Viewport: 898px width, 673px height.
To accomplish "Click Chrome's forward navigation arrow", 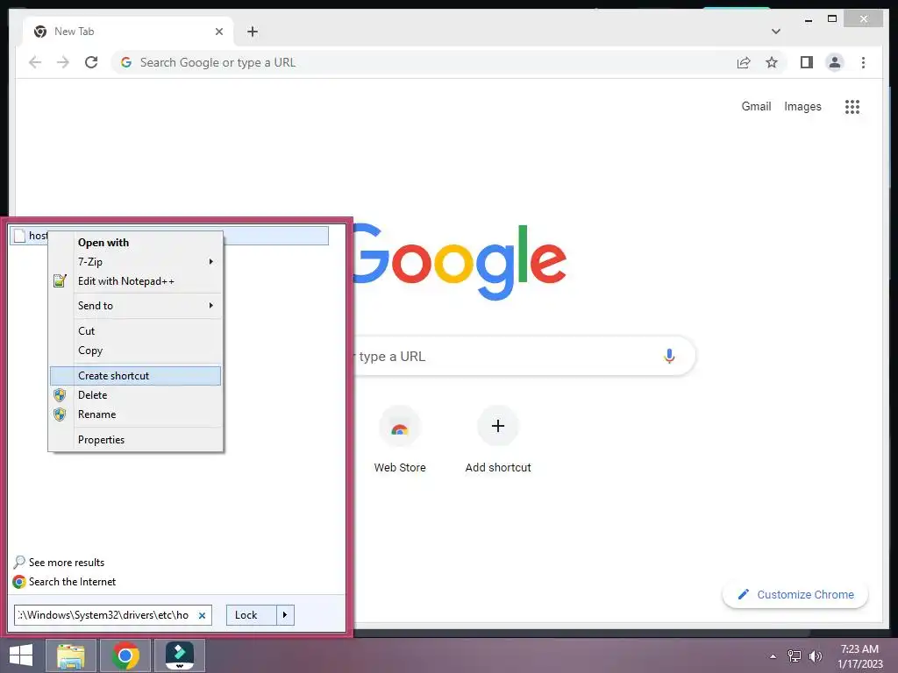I will 63,62.
